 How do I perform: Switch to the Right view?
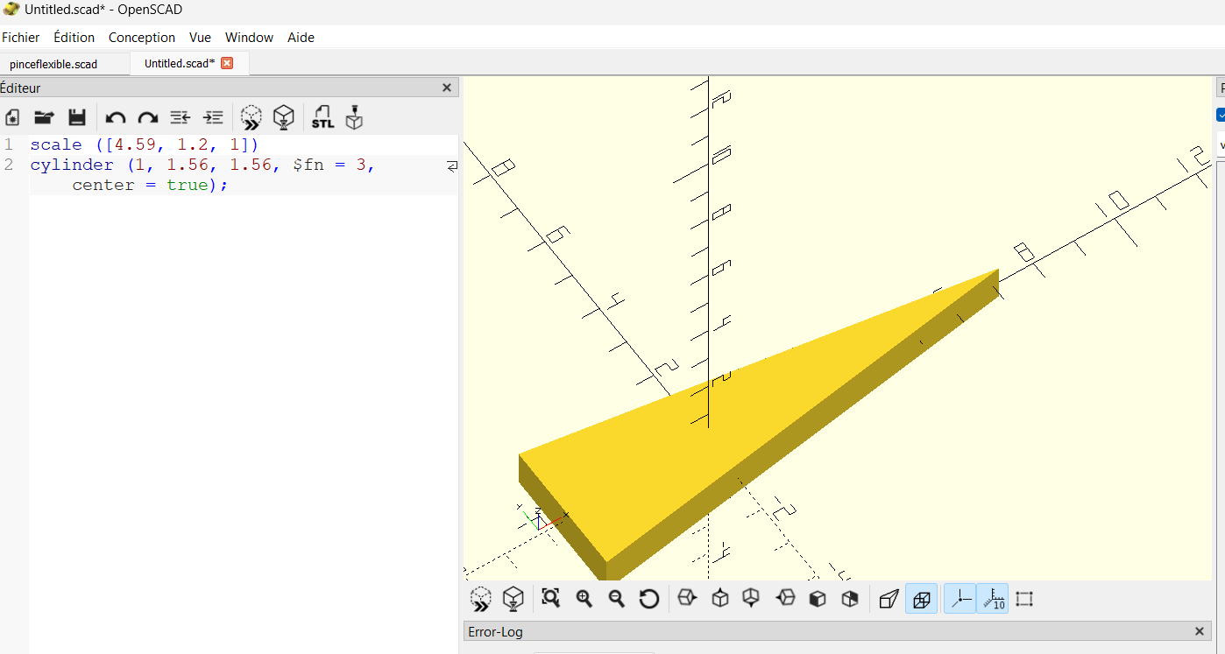click(x=687, y=599)
